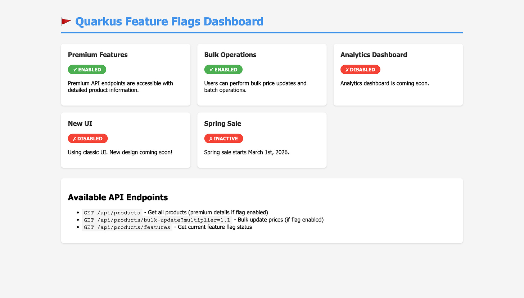
Task: Click the bulk price updates description text
Action: (256, 87)
